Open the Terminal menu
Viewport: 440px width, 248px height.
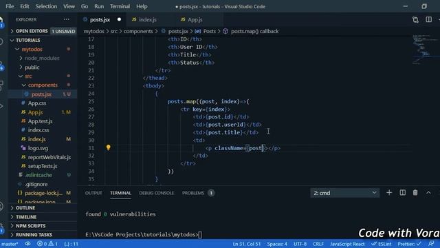point(120,6)
